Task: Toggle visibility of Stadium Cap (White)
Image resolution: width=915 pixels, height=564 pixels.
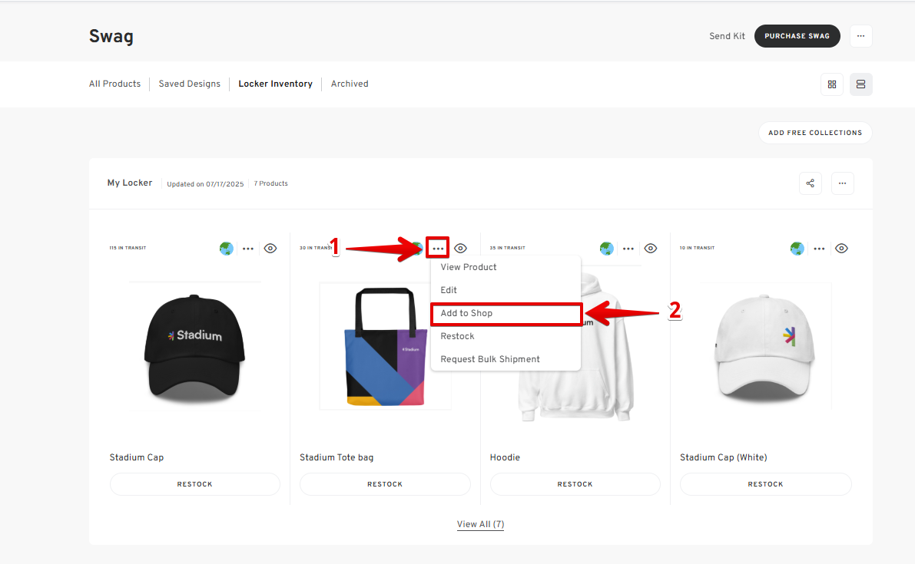Action: pyautogui.click(x=840, y=248)
